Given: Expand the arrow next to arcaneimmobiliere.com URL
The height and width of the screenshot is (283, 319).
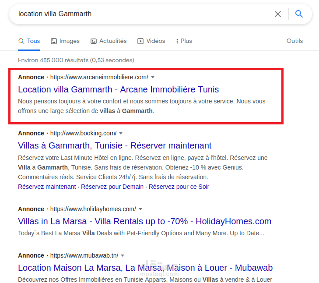Looking at the screenshot, I should [x=153, y=78].
